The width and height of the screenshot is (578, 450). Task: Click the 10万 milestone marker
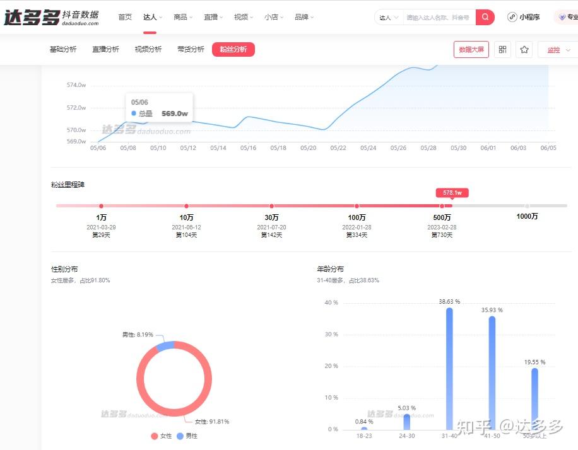click(187, 206)
